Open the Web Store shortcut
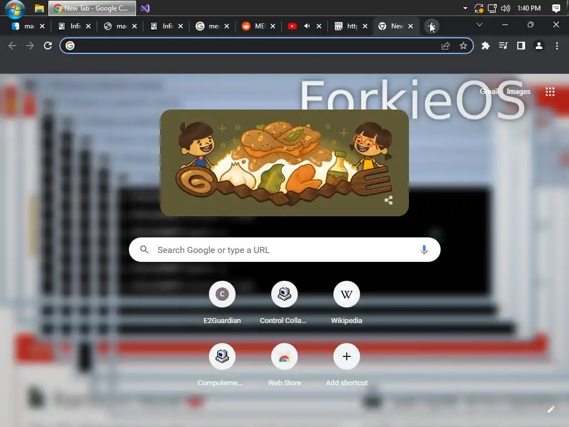569x427 pixels. [284, 365]
